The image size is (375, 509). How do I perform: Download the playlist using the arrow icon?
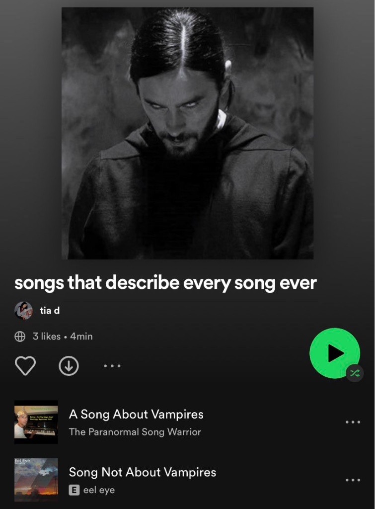point(69,366)
